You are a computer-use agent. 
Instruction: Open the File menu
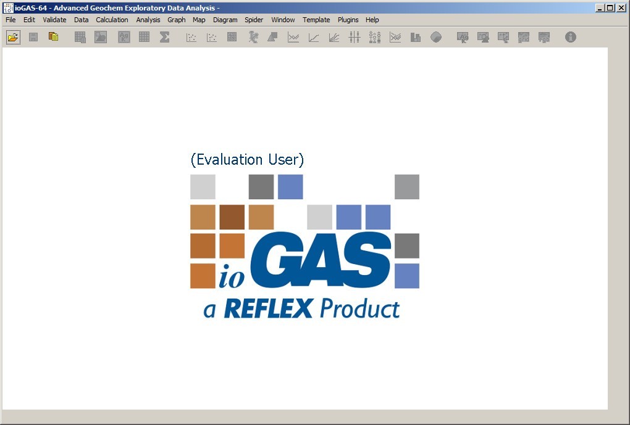coord(11,20)
